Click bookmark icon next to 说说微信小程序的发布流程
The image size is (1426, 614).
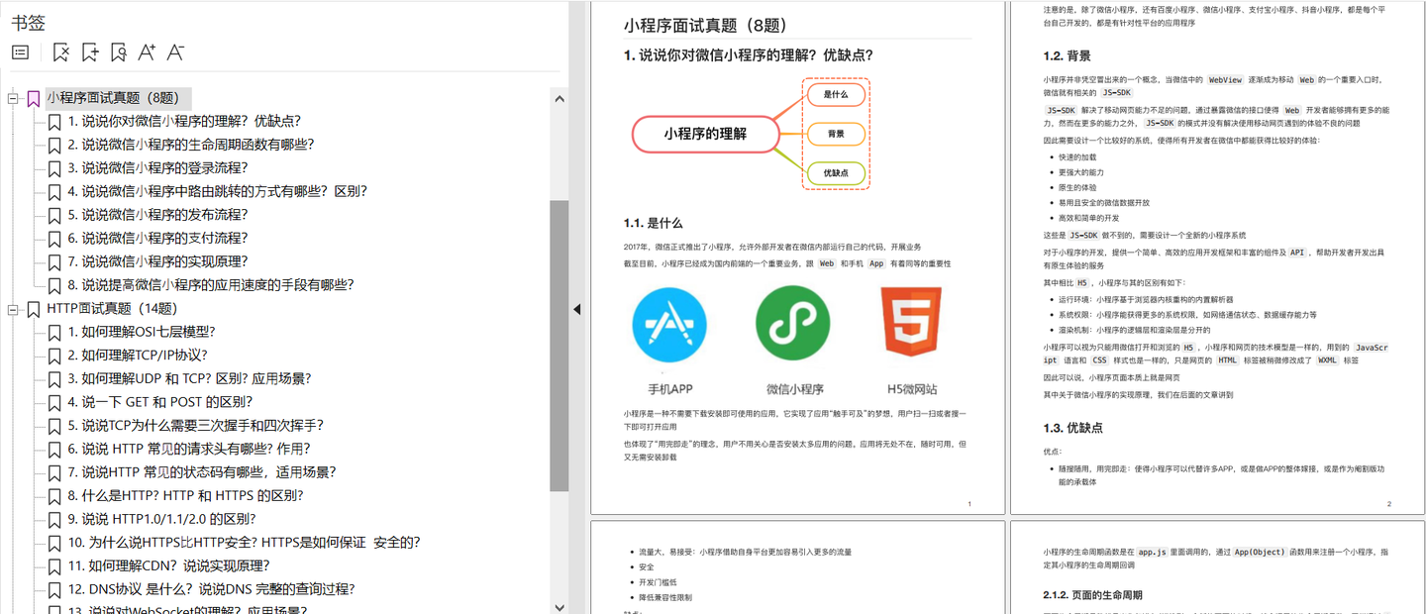pyautogui.click(x=54, y=215)
